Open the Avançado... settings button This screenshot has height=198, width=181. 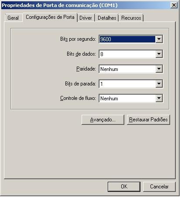[x=103, y=120]
